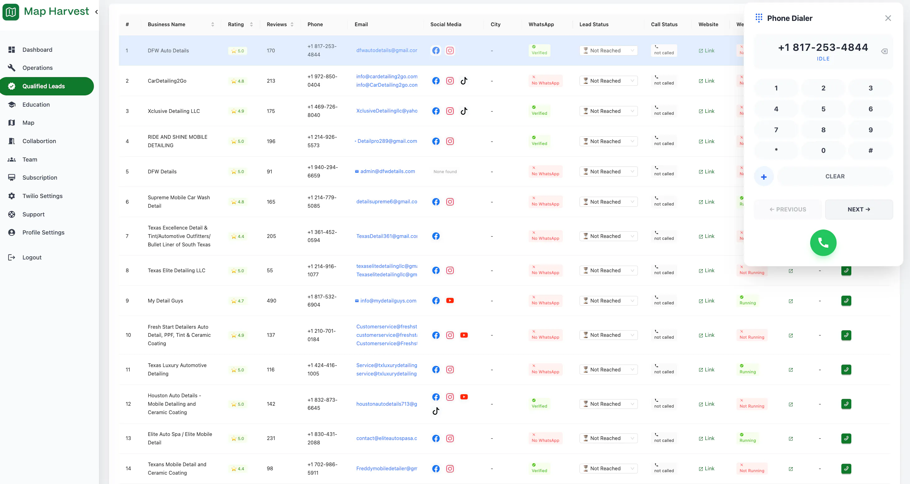Open Instagram profile for Xclusive Detailing LLC
Screen dimensions: 910x484
click(450, 111)
